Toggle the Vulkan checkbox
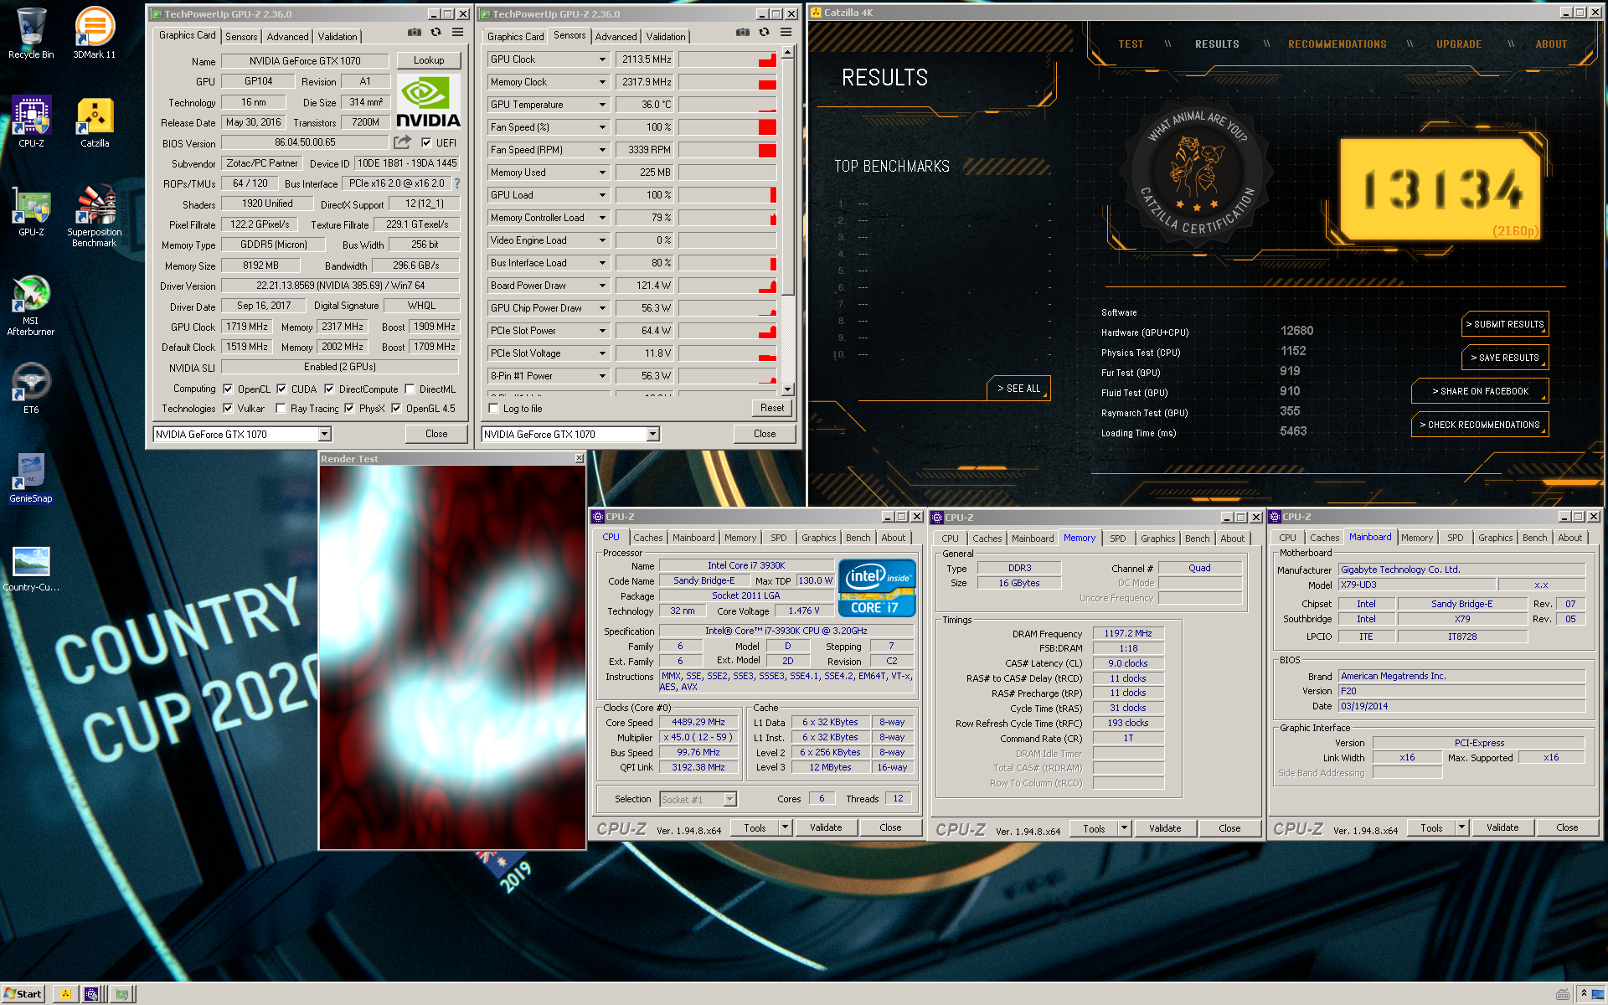Image resolution: width=1608 pixels, height=1005 pixels. point(228,409)
